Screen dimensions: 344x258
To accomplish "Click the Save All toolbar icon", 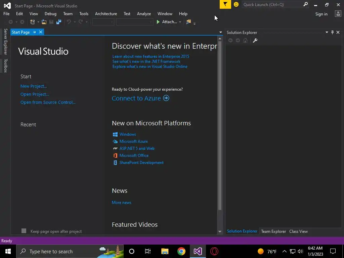I will click(58, 22).
